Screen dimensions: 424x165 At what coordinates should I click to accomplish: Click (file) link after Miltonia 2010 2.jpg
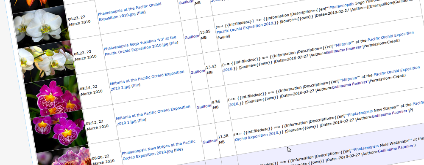[136, 85]
